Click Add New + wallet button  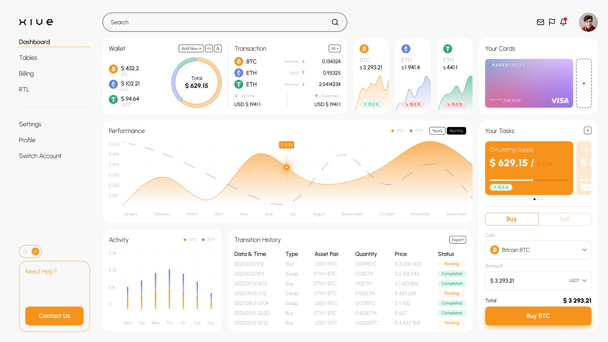(191, 48)
